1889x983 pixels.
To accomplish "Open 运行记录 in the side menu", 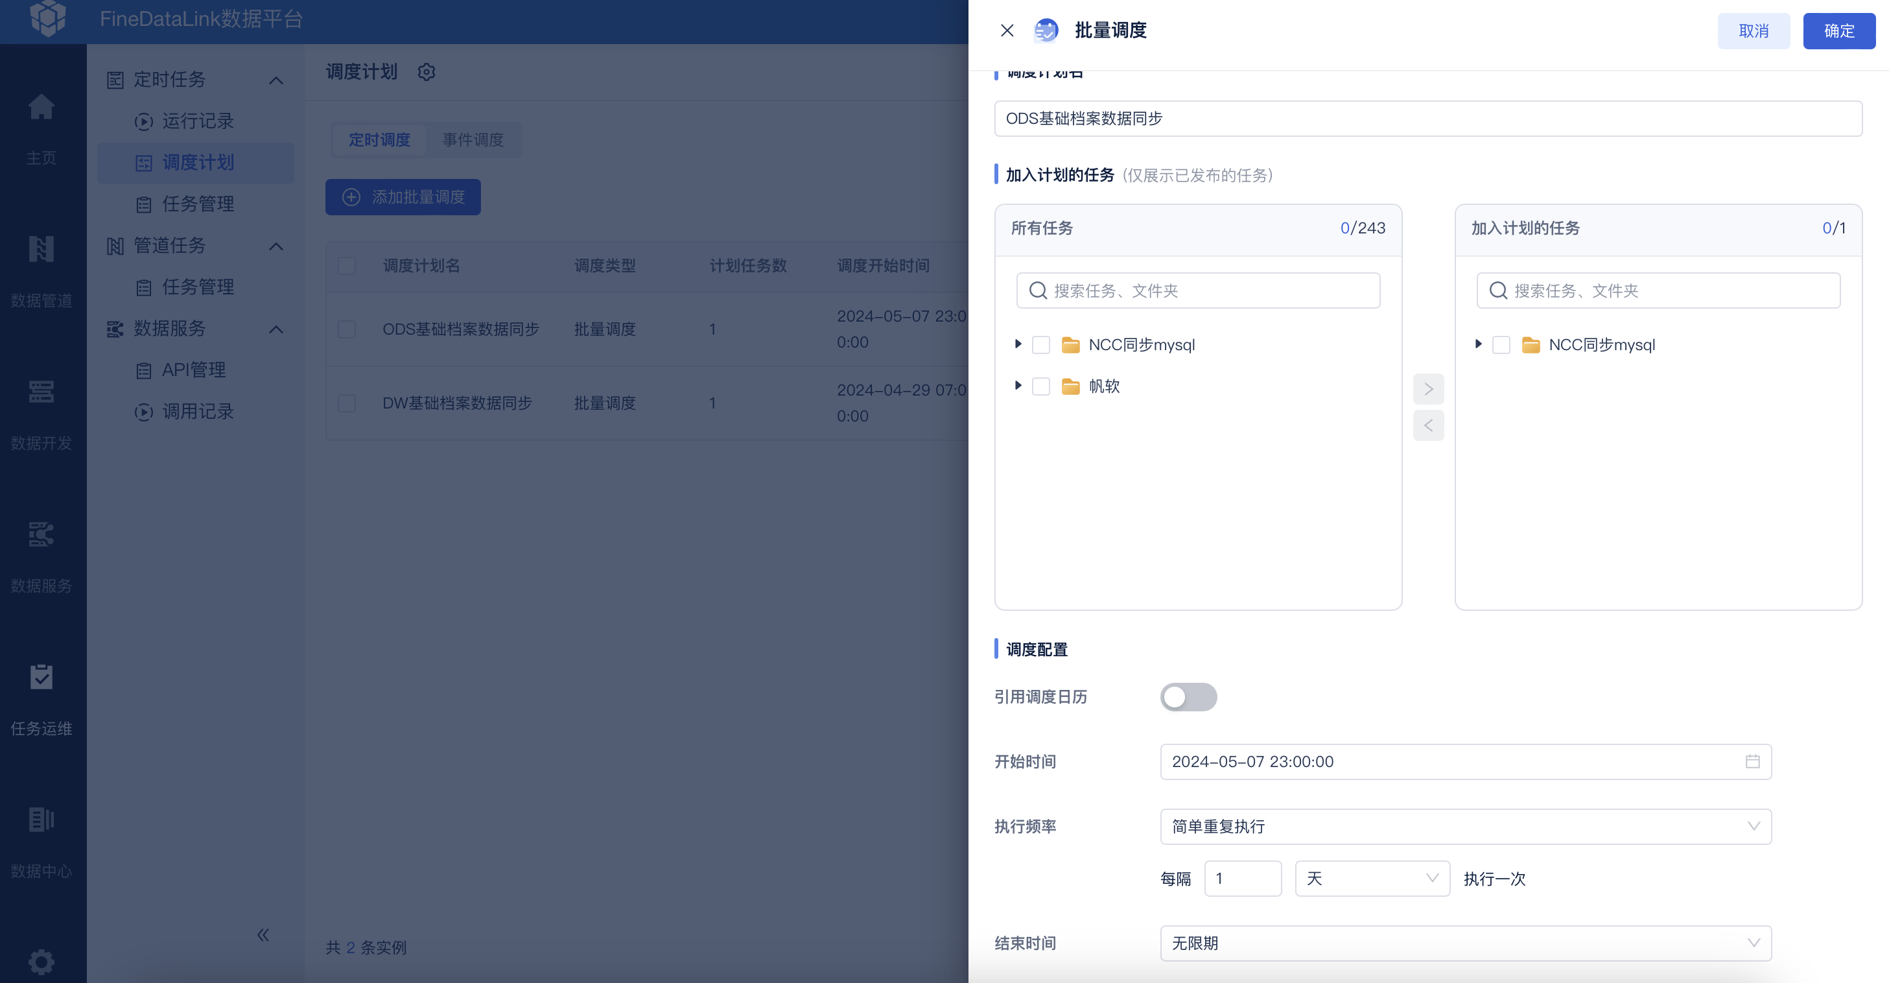I will tap(197, 121).
